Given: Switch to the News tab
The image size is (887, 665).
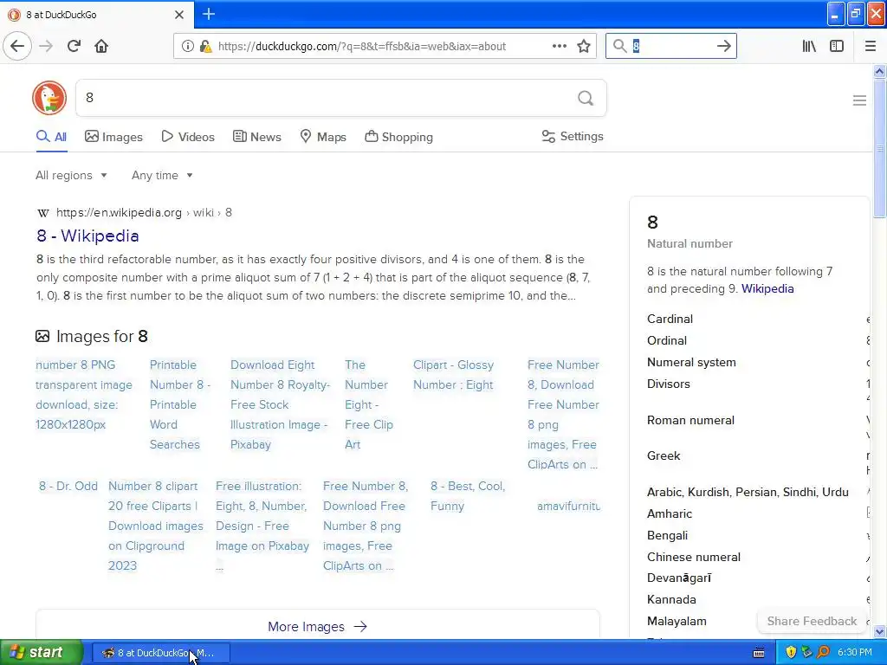Looking at the screenshot, I should click(x=257, y=137).
